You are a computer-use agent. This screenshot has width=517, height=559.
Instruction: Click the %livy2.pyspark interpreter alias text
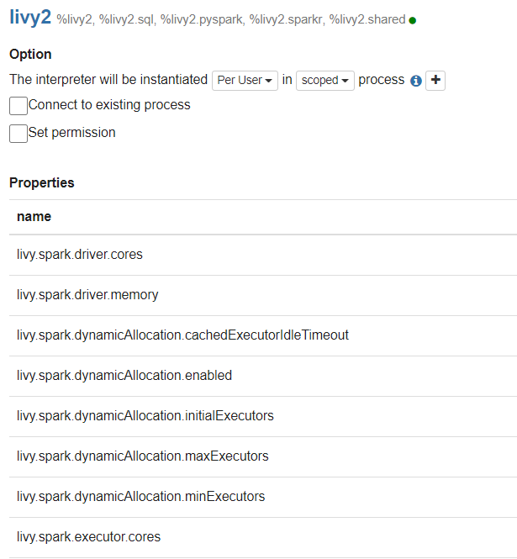pyautogui.click(x=203, y=19)
